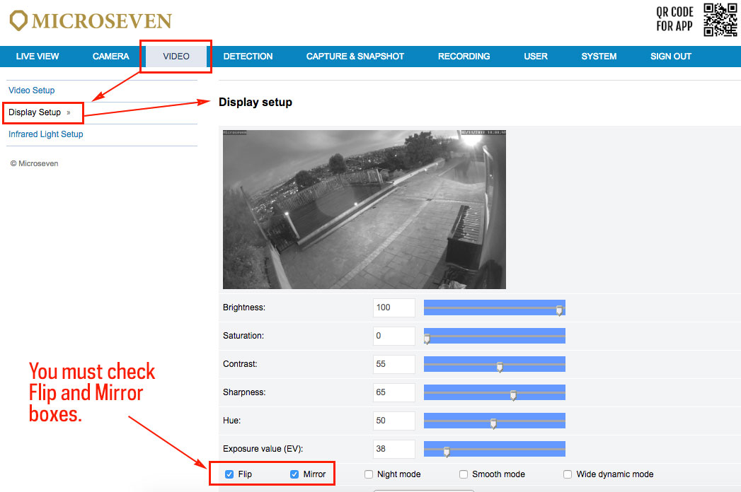
Task: Click the camera preview image
Action: click(364, 209)
